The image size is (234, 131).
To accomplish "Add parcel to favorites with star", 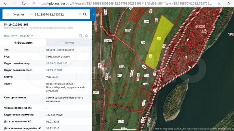I will pos(86,36).
